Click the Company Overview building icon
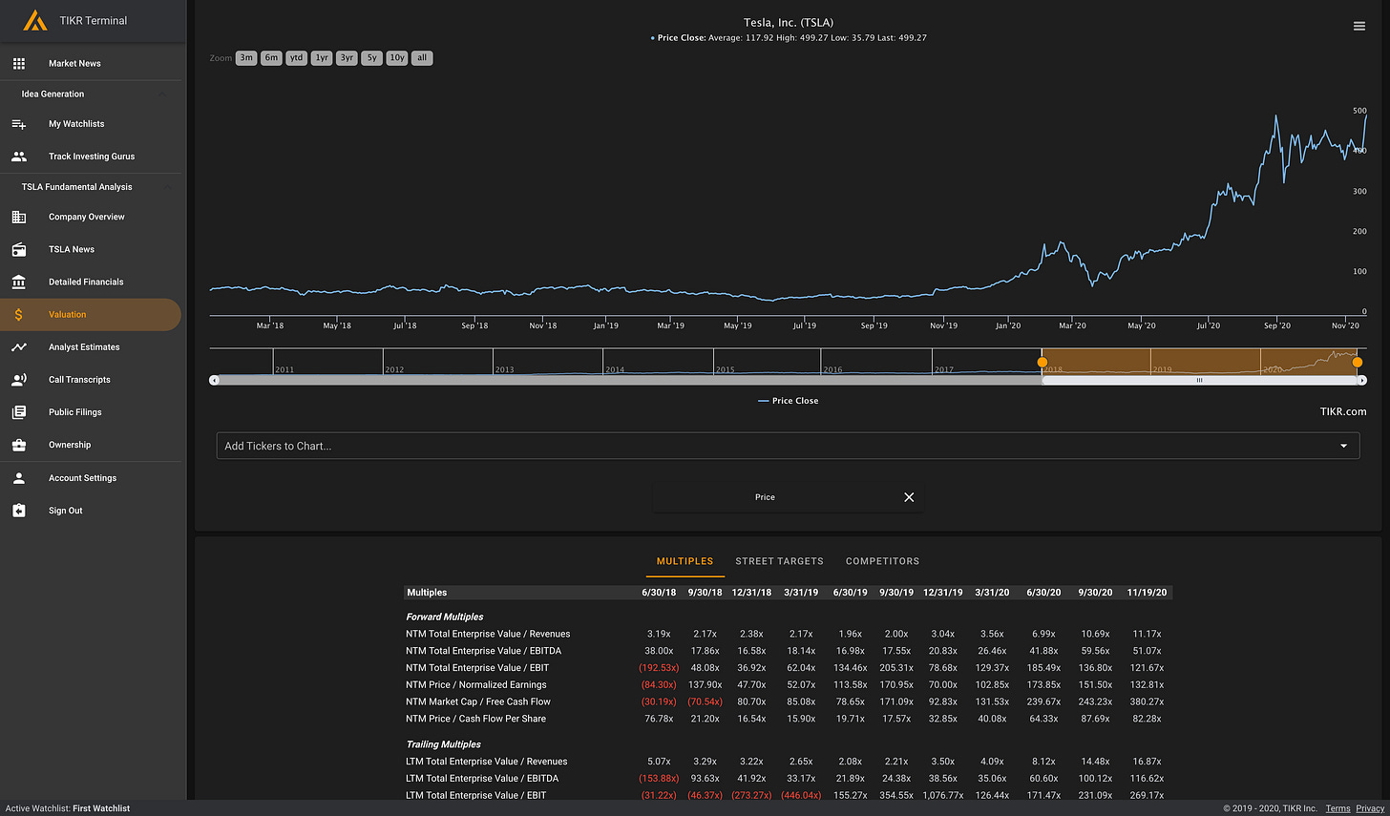 (x=19, y=217)
